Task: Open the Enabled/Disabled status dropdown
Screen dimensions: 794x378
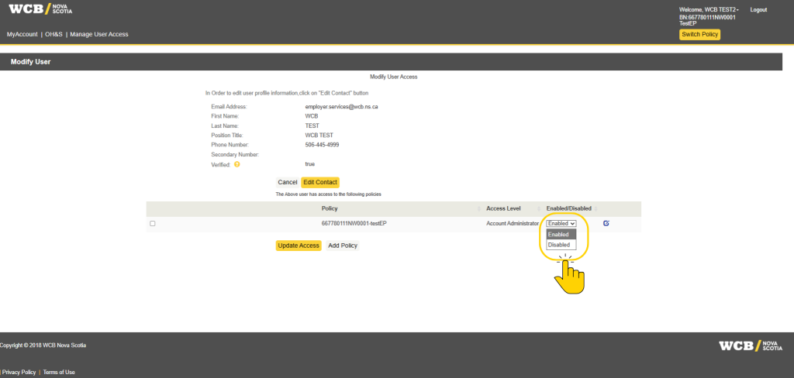Action: [561, 223]
